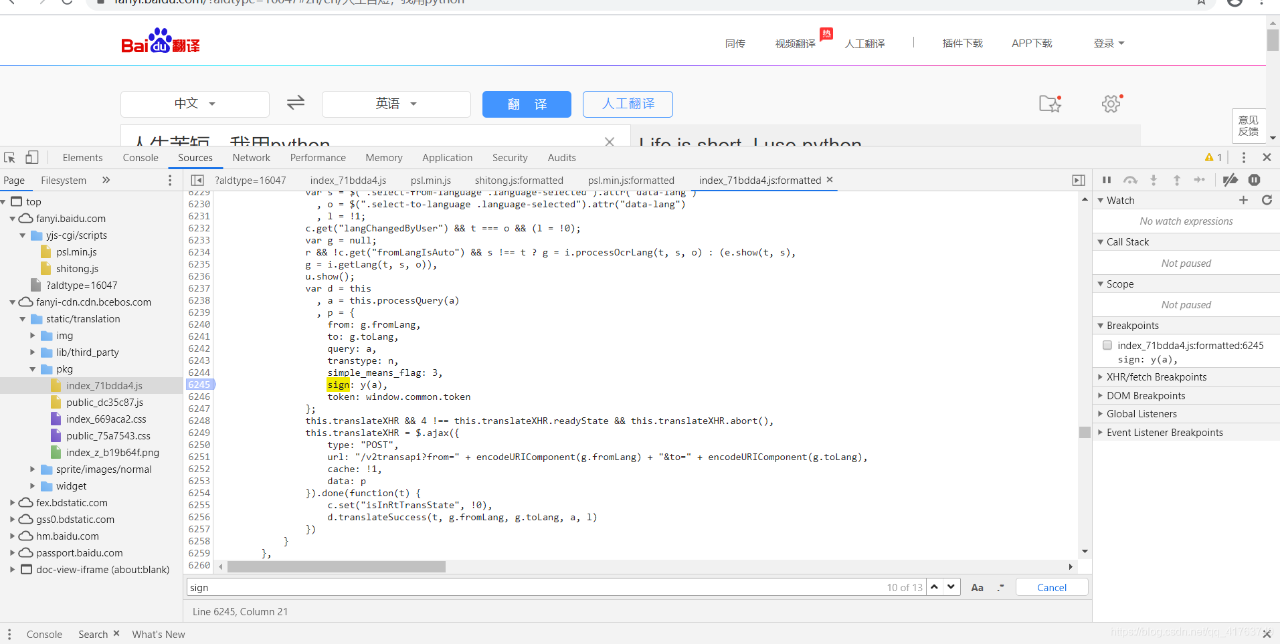Close the Search drawer tab
Image resolution: width=1280 pixels, height=644 pixels.
click(116, 633)
